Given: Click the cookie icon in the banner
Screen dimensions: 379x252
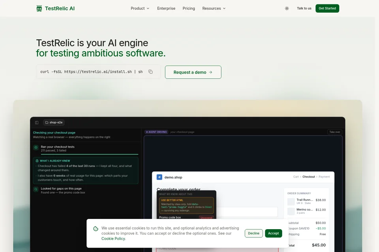Looking at the screenshot, I should click(96, 229).
